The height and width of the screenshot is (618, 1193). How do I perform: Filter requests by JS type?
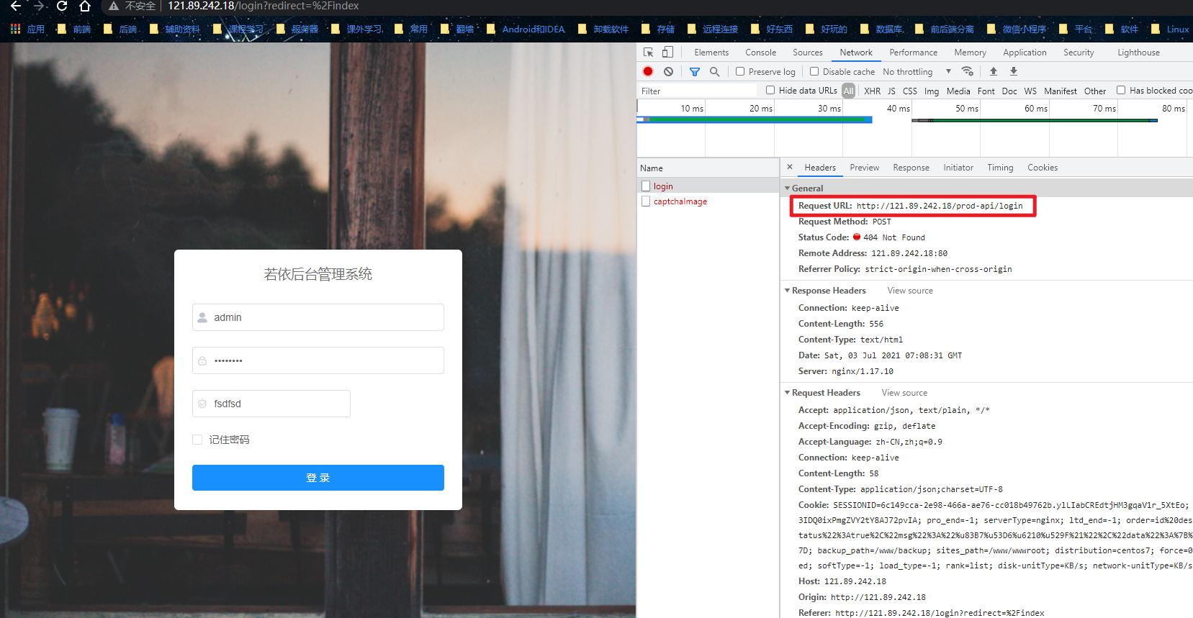(891, 91)
